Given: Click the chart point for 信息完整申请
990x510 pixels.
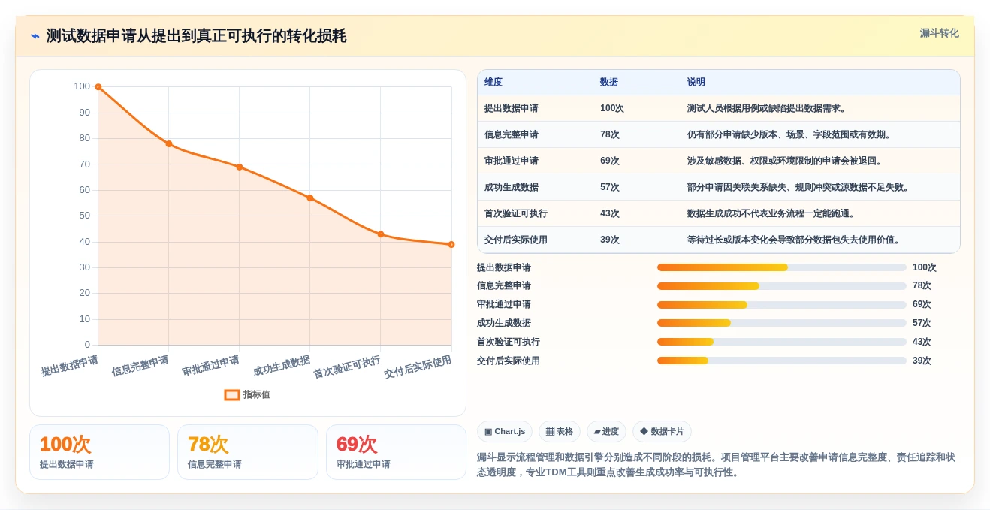Looking at the screenshot, I should click(x=169, y=143).
